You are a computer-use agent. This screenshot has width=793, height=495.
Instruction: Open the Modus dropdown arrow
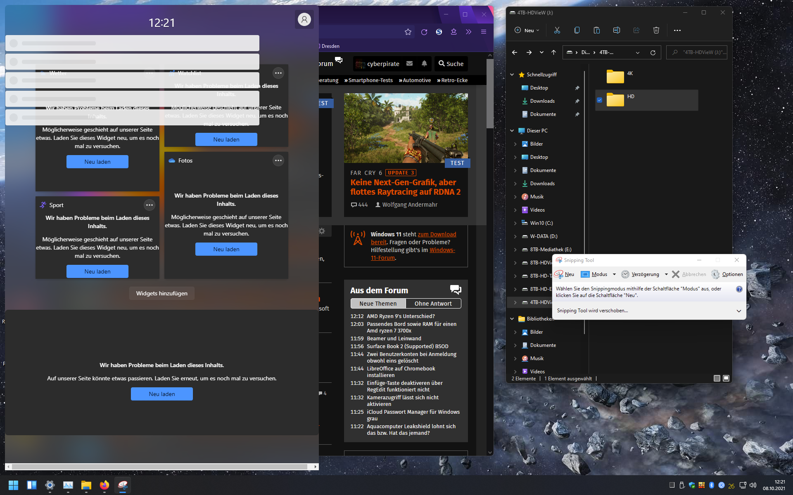pyautogui.click(x=614, y=274)
